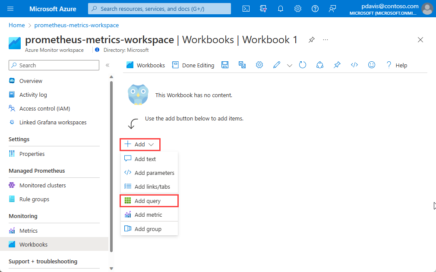Viewport: 436px width, 272px height.
Task: Open Help in the workbook toolbar
Action: (397, 65)
